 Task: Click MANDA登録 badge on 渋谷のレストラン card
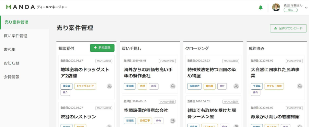(x=104, y=108)
